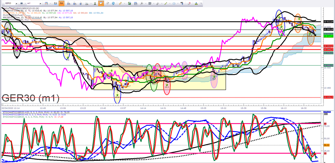Click the vertical scale zoom icon
335x163 pixels.
[87, 3]
